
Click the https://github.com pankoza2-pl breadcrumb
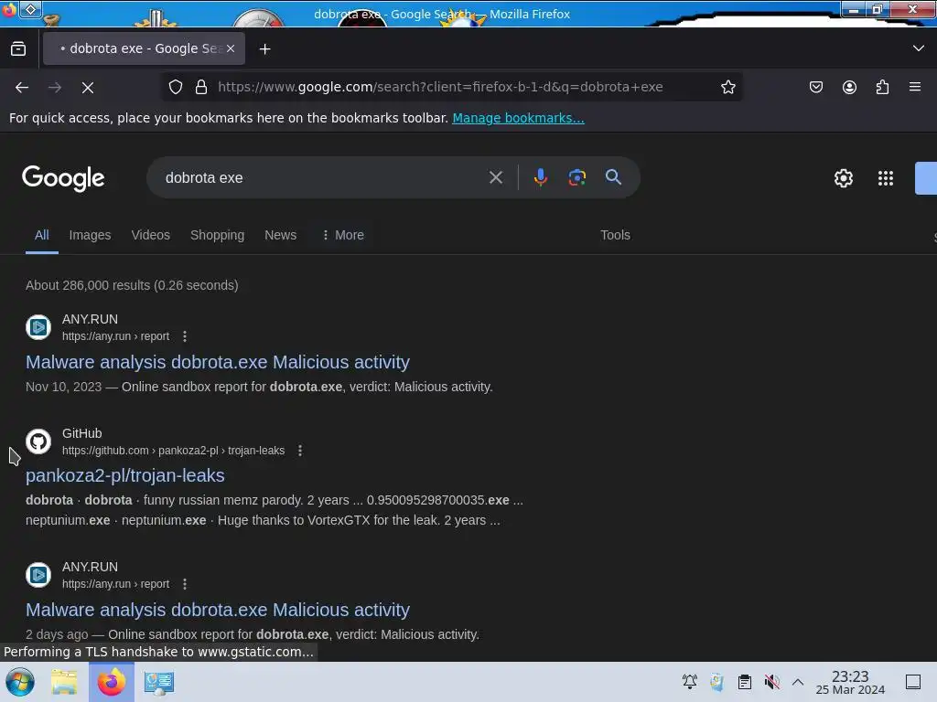173,451
